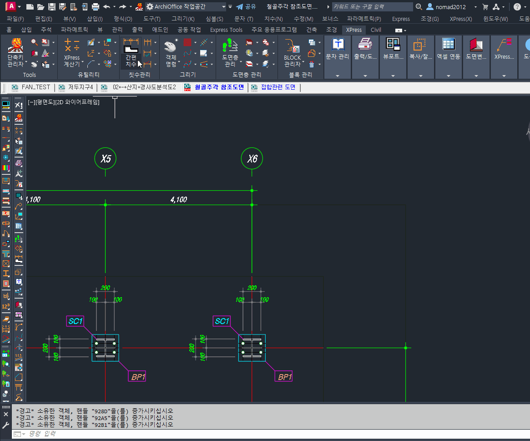Click the 2D 와이어프레임 visual style label
The image size is (530, 441).
click(77, 102)
